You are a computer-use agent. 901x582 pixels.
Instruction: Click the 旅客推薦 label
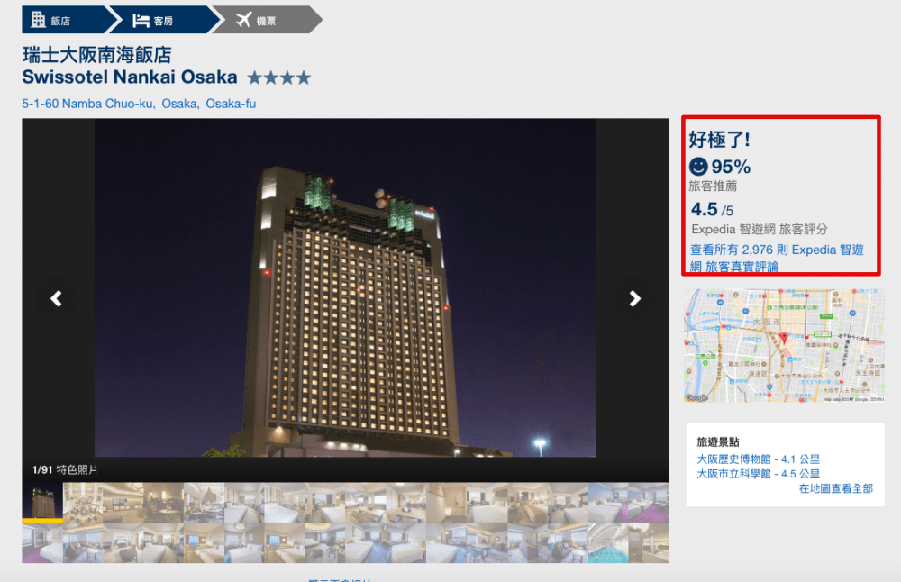tap(713, 186)
